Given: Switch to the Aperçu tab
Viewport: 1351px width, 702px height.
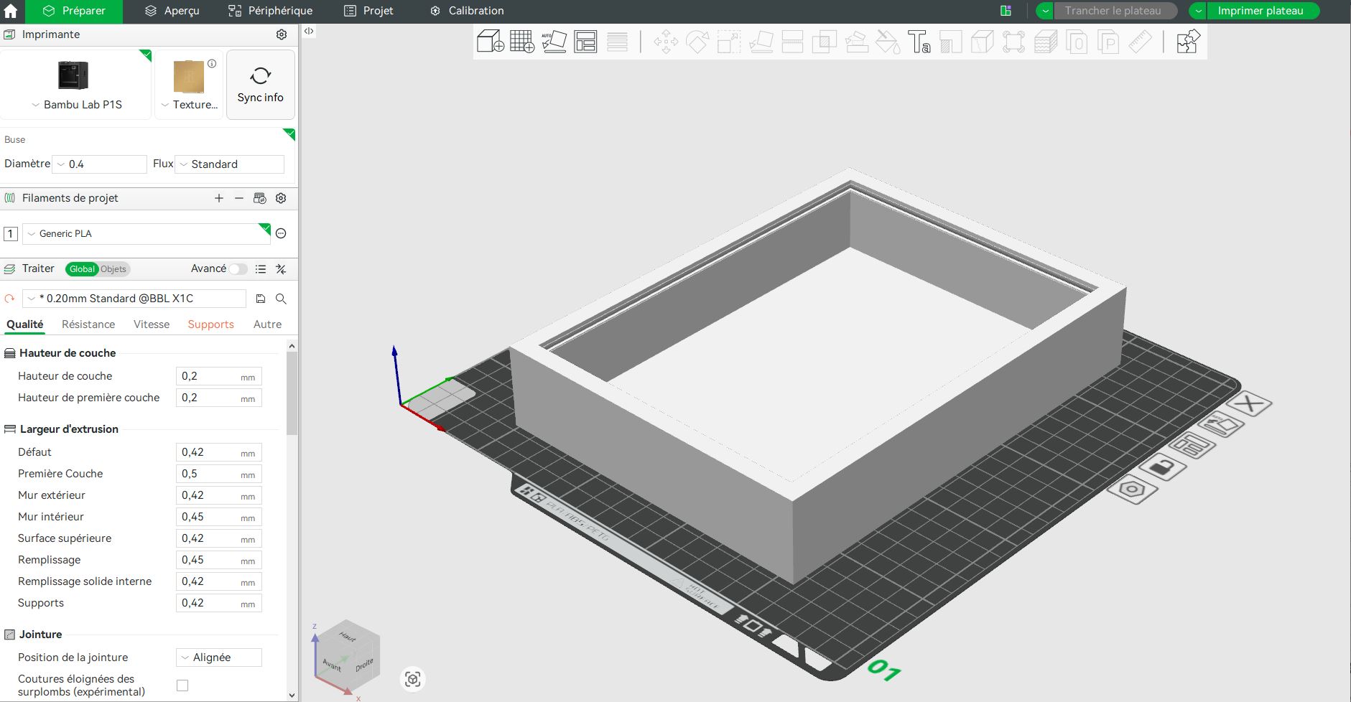Looking at the screenshot, I should [x=172, y=11].
